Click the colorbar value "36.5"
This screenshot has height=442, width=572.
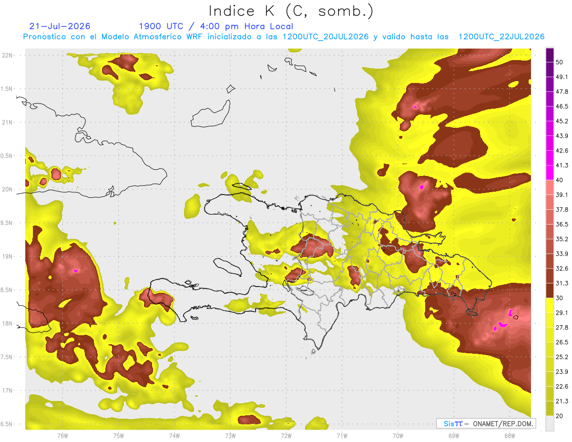(x=562, y=224)
